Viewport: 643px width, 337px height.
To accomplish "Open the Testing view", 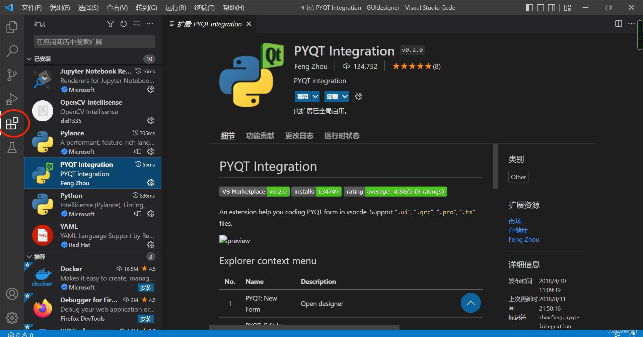I will click(x=12, y=148).
